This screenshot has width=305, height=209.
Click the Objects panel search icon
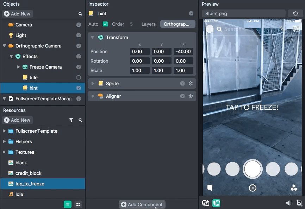[80, 14]
